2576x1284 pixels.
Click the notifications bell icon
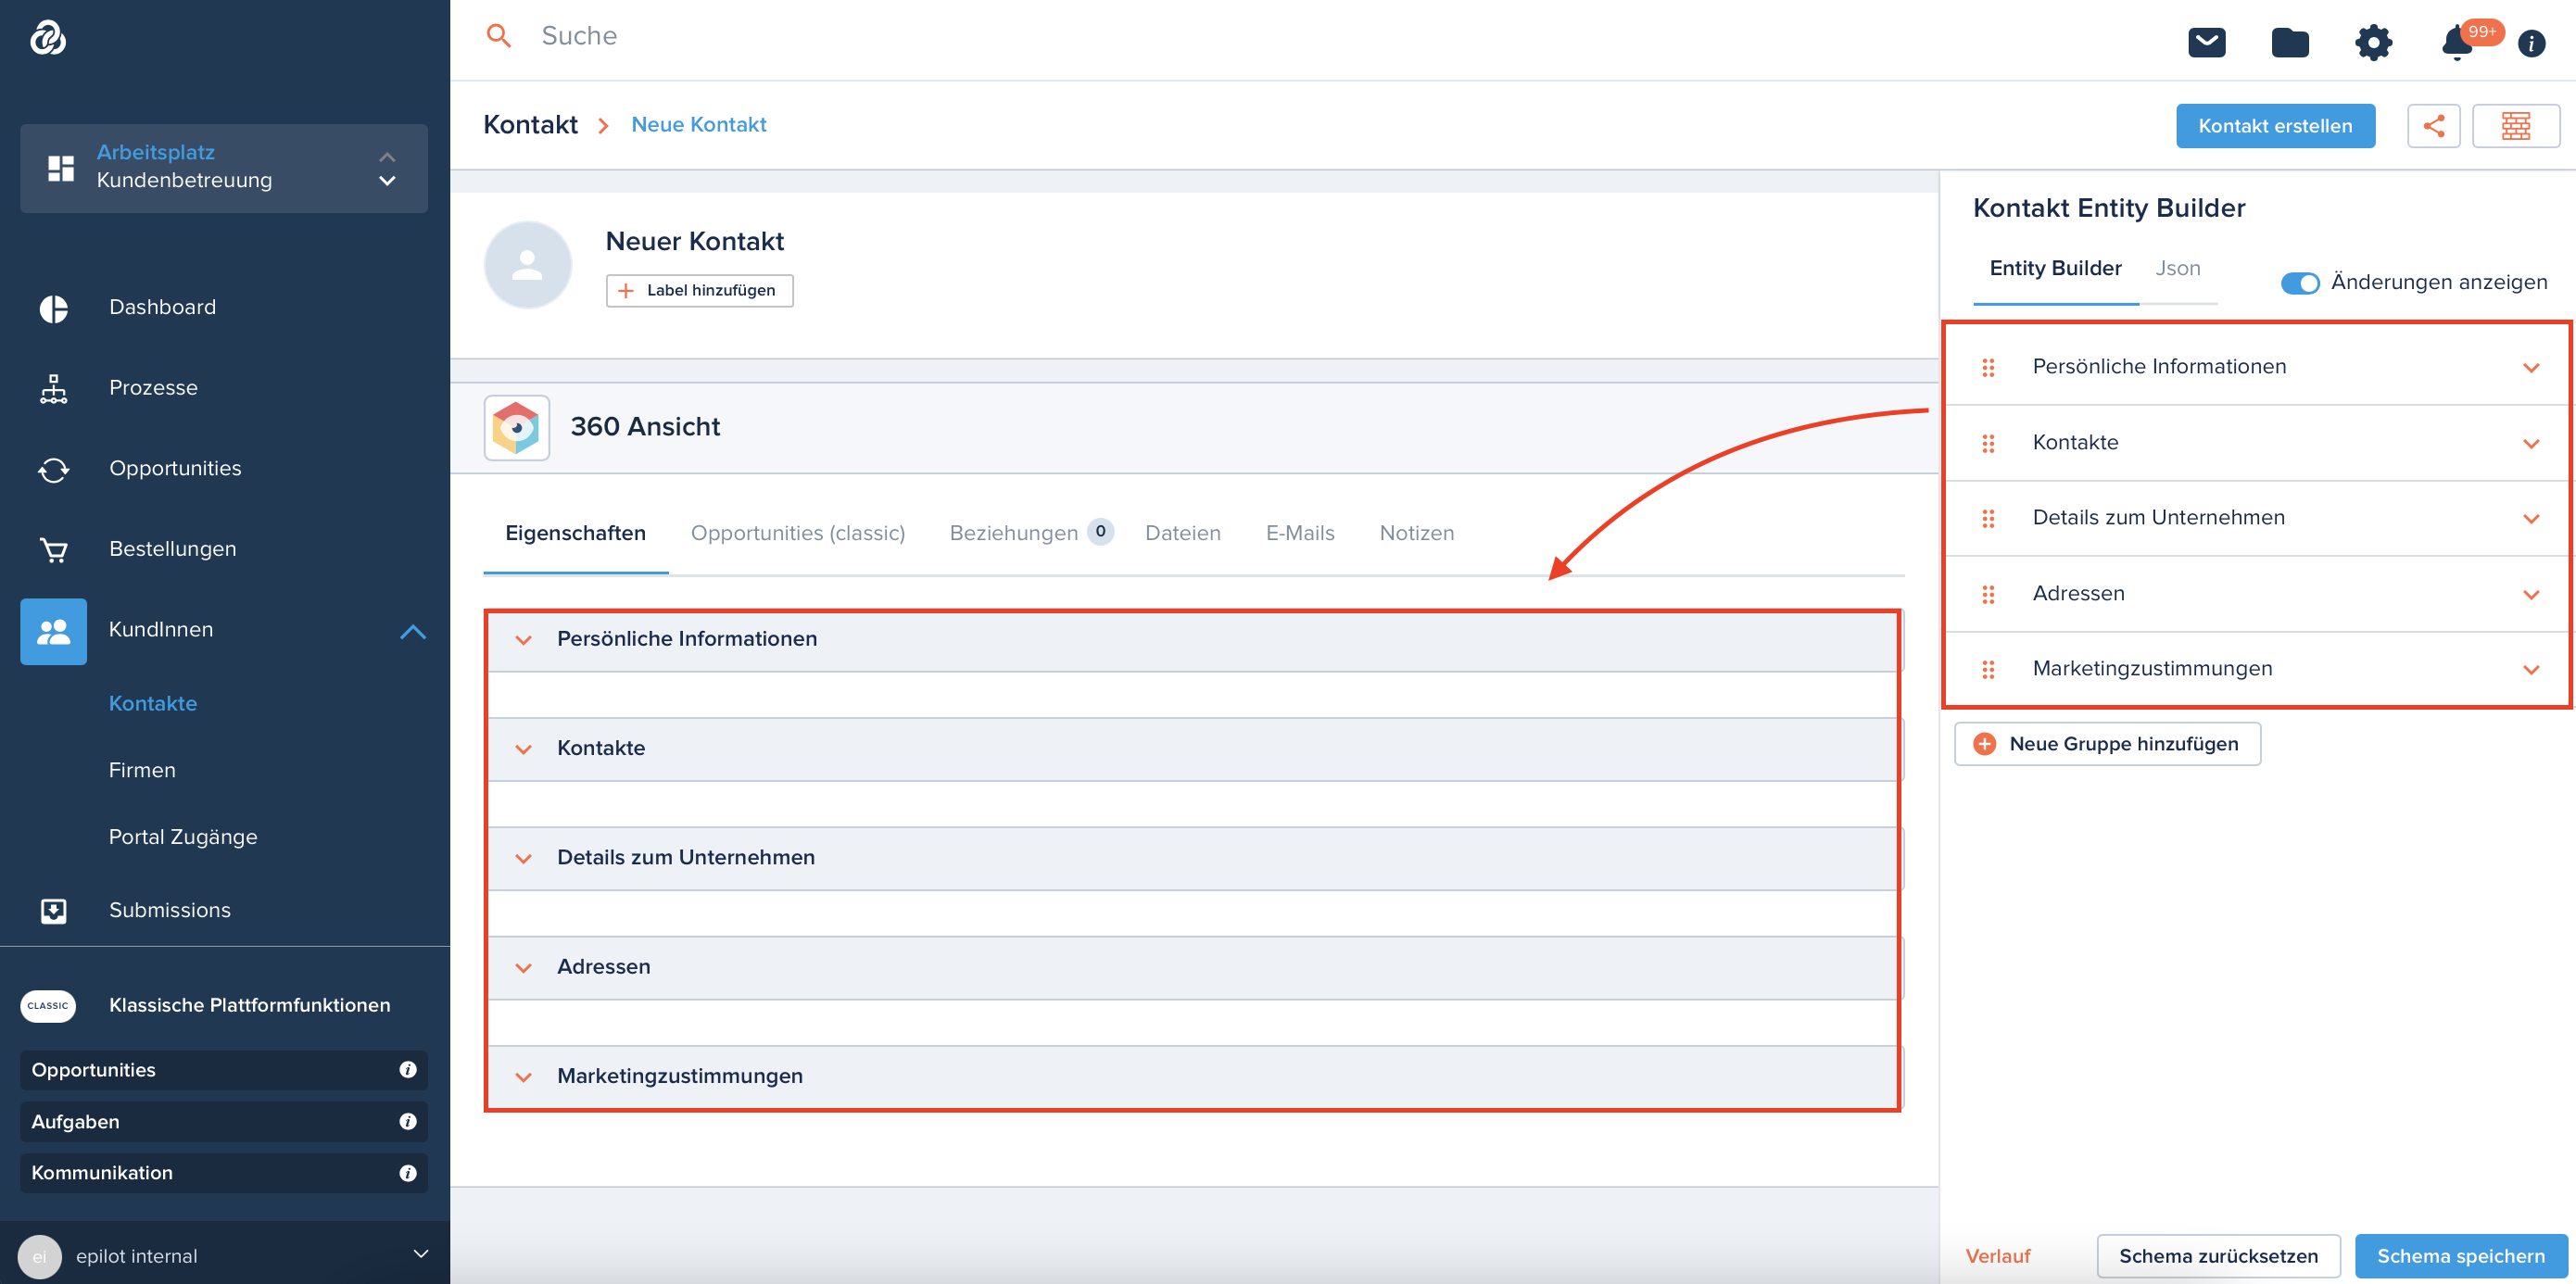click(x=2456, y=41)
